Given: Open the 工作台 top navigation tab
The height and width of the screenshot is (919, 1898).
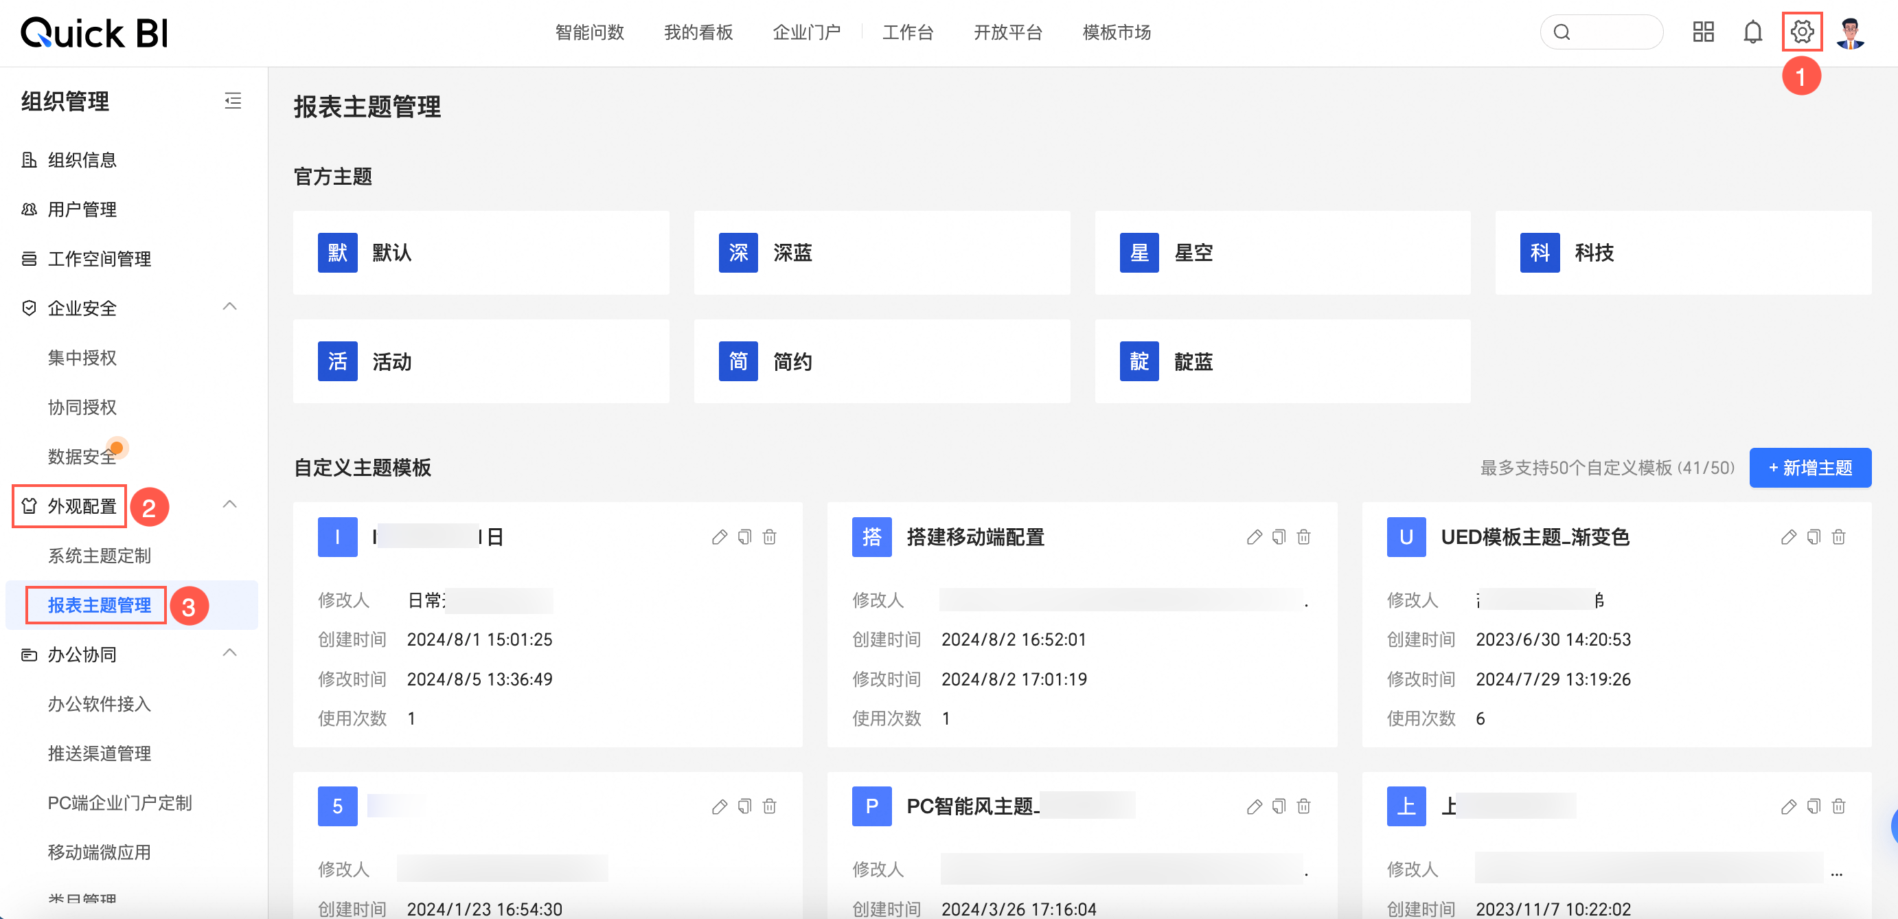Looking at the screenshot, I should [x=908, y=32].
